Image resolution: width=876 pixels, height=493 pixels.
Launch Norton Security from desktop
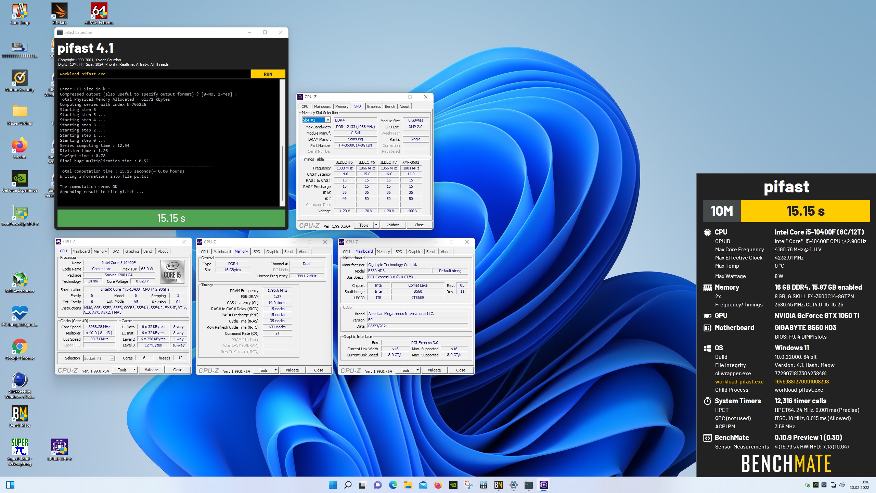pyautogui.click(x=20, y=81)
